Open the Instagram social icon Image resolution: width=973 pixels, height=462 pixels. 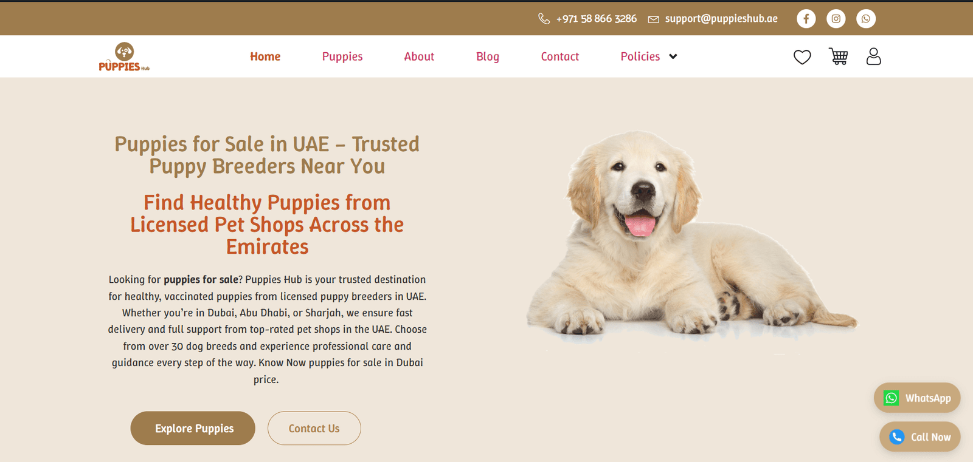click(836, 19)
